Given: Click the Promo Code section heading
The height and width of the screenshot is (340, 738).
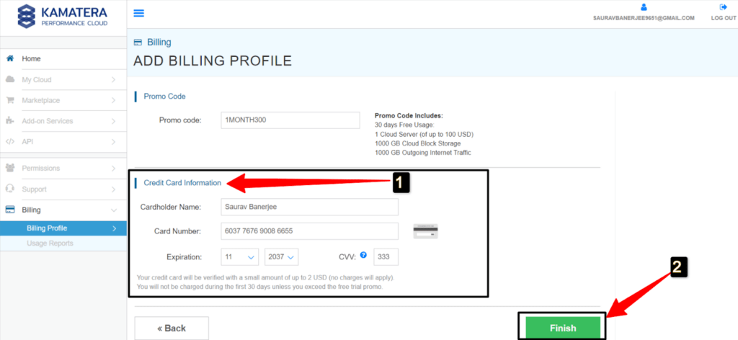Looking at the screenshot, I should coord(165,97).
